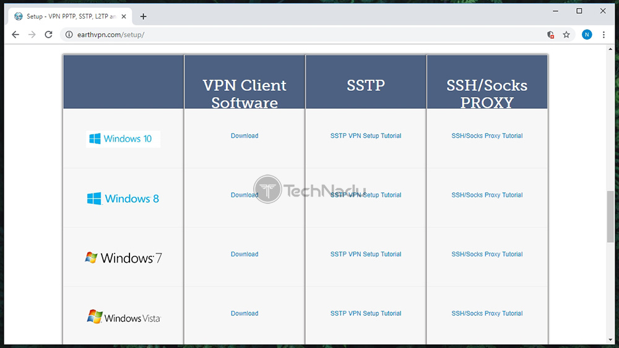Click the Windows 10 logo
Image resolution: width=619 pixels, height=348 pixels.
coord(123,138)
